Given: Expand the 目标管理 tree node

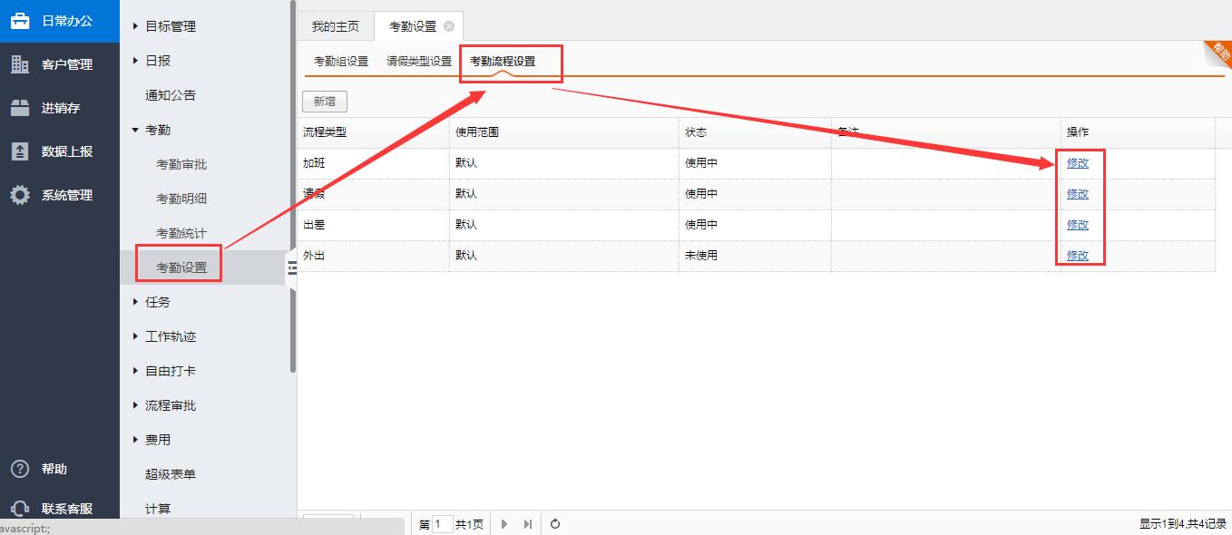Looking at the screenshot, I should click(x=136, y=26).
